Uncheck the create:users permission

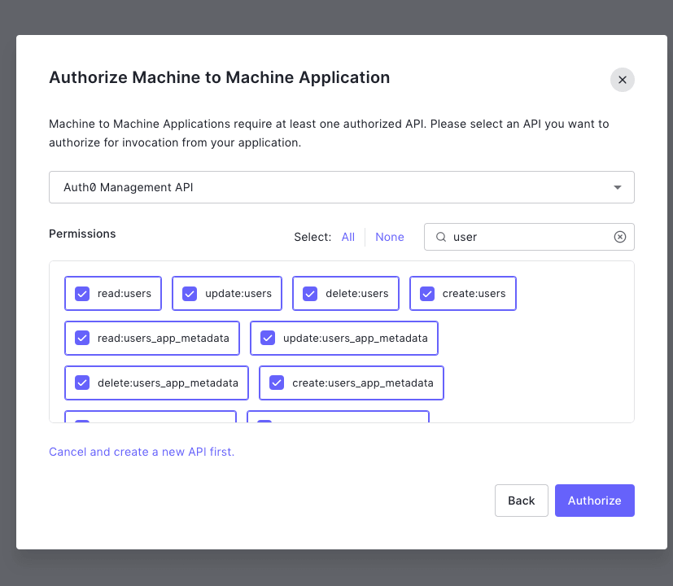(x=427, y=294)
